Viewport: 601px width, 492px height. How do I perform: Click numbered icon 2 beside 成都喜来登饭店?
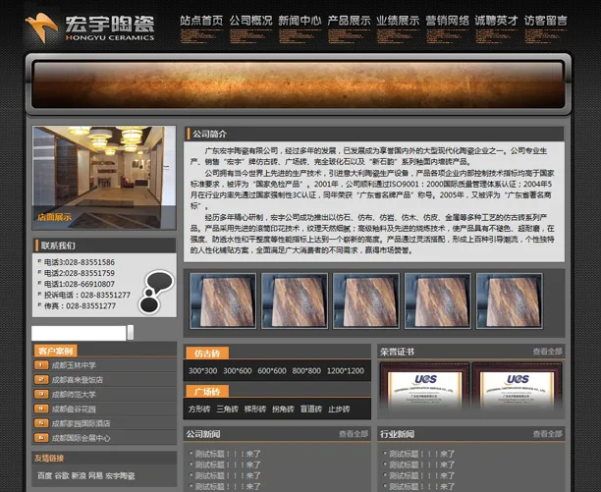click(41, 379)
